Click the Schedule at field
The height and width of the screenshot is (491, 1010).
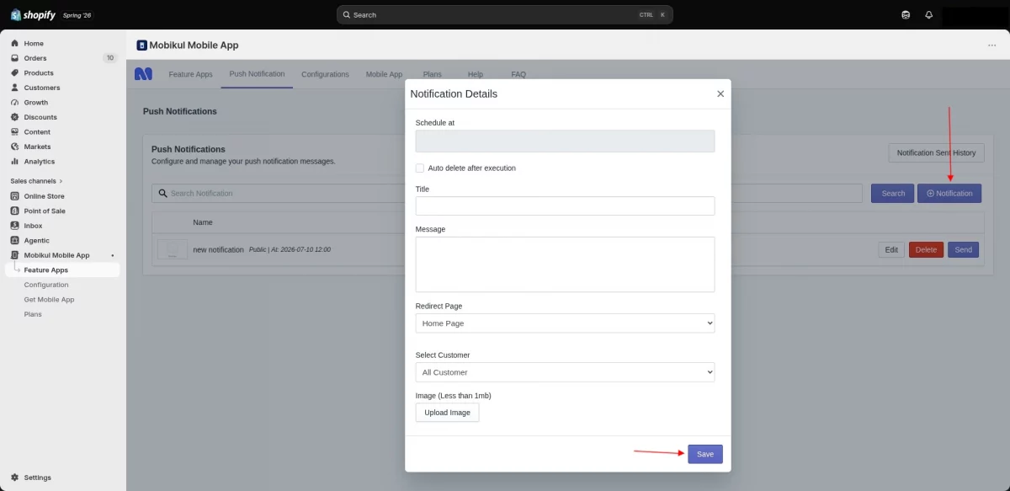pyautogui.click(x=565, y=141)
